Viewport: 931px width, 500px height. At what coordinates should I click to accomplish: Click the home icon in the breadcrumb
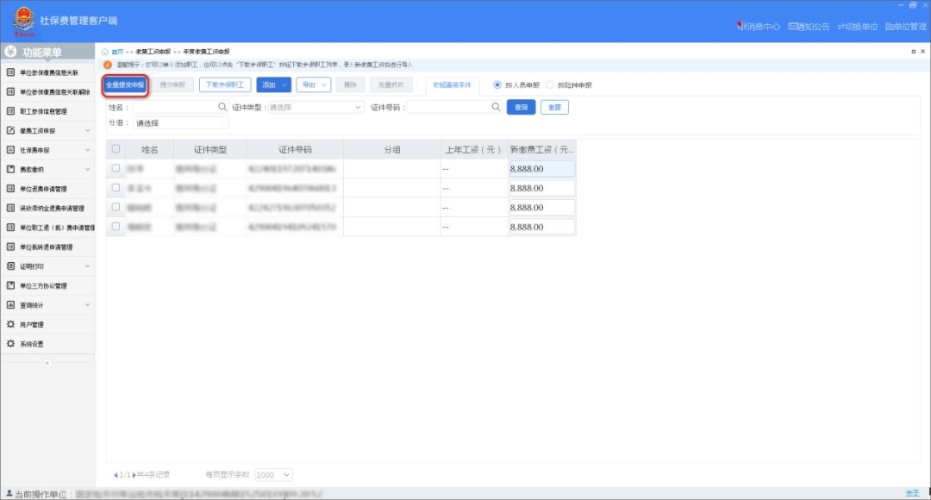pos(106,52)
